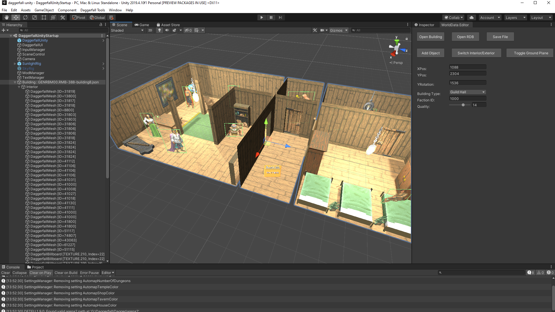
Task: Switch to the Asset Store tab
Action: [168, 25]
